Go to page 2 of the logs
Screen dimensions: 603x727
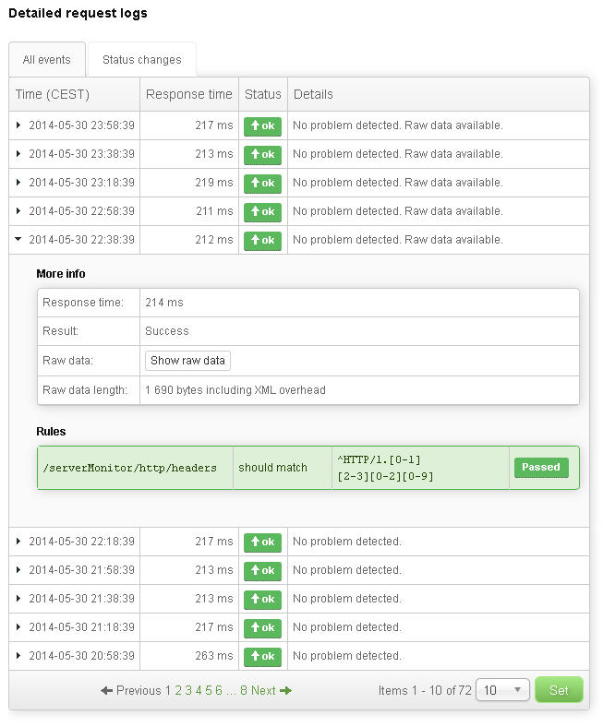(178, 690)
